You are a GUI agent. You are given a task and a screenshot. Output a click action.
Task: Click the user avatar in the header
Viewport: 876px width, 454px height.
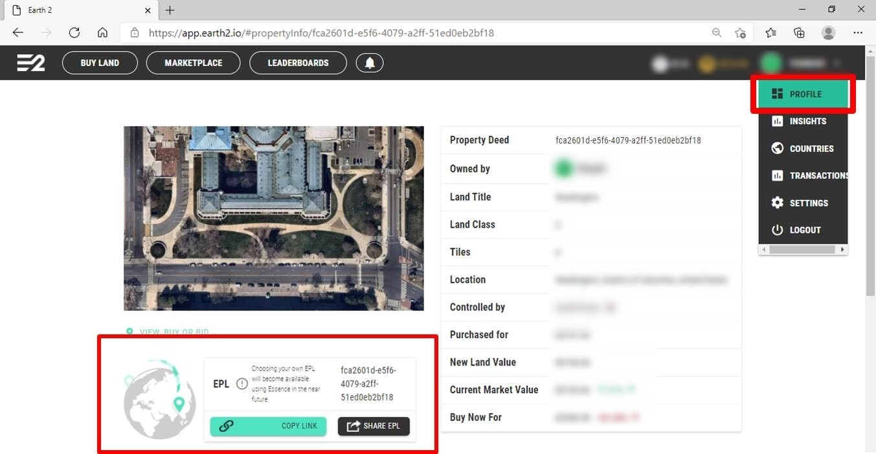771,63
